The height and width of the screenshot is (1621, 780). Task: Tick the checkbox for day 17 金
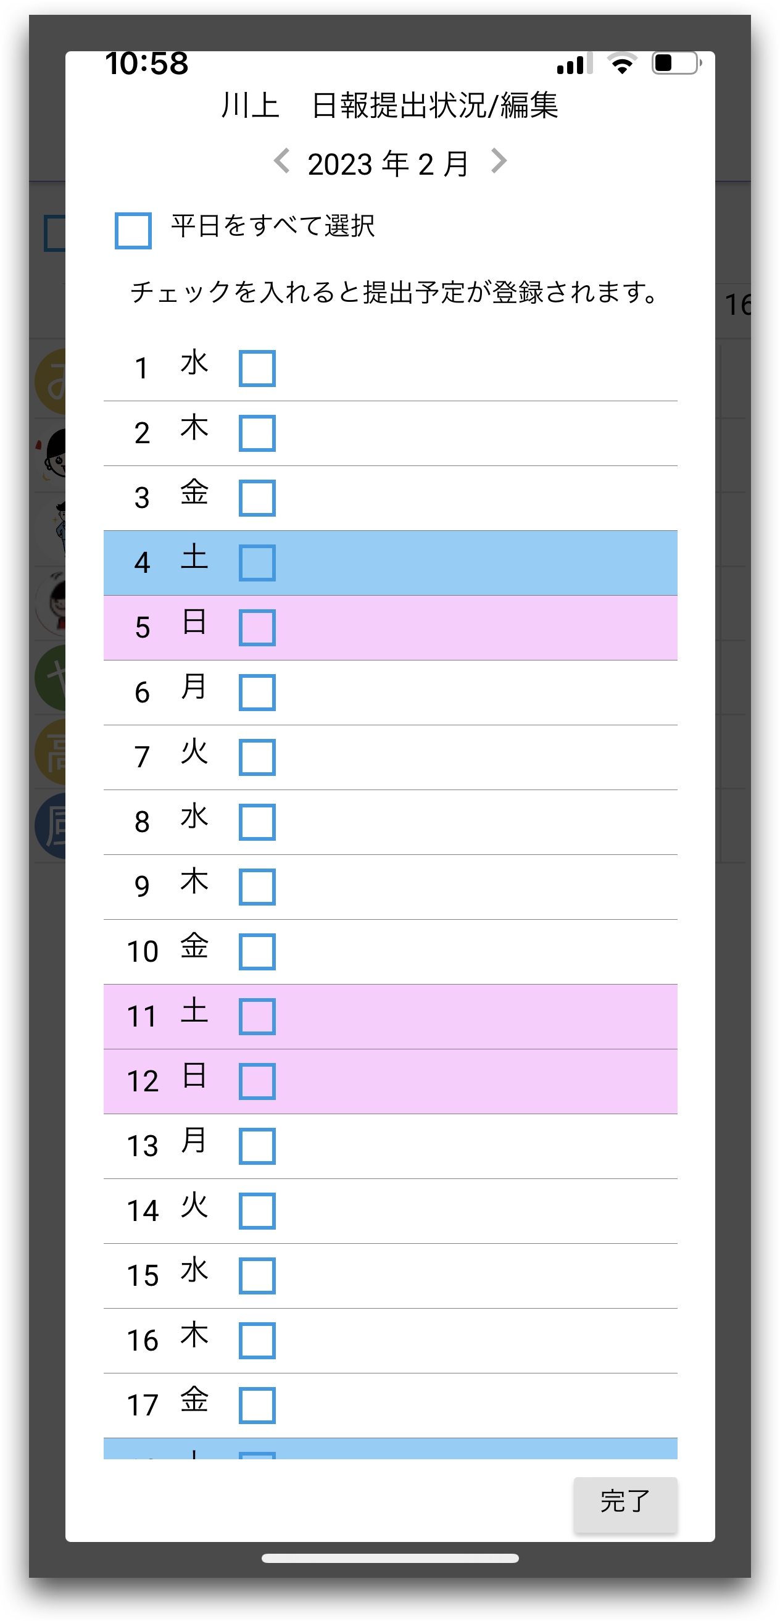tap(257, 1405)
